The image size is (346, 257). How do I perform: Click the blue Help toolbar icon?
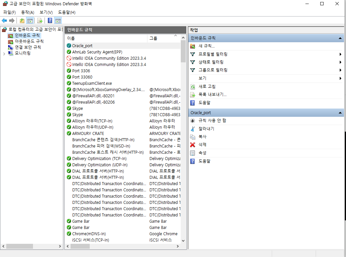[x=50, y=20]
